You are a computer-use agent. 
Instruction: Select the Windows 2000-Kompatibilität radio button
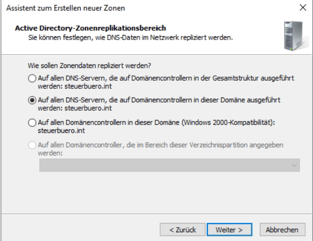[x=32, y=123]
